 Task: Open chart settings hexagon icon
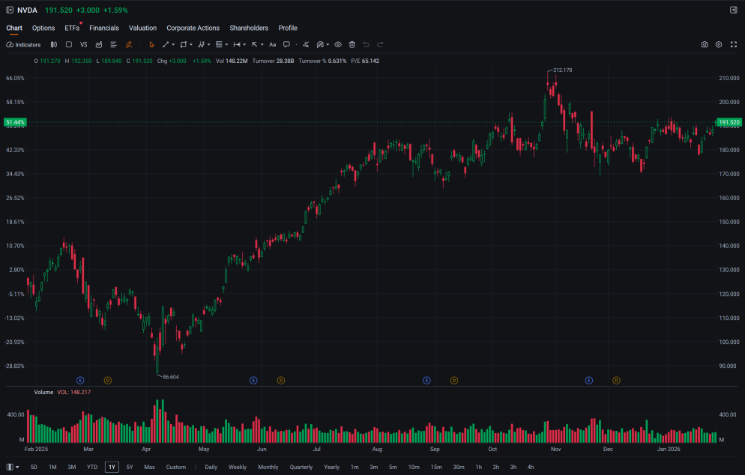coord(719,45)
